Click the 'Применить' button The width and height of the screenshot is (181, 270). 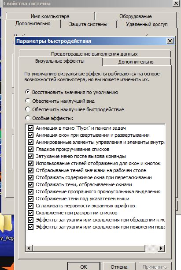155,266
